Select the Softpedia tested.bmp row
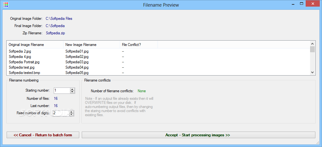The width and height of the screenshot is (322, 147). coord(158,73)
